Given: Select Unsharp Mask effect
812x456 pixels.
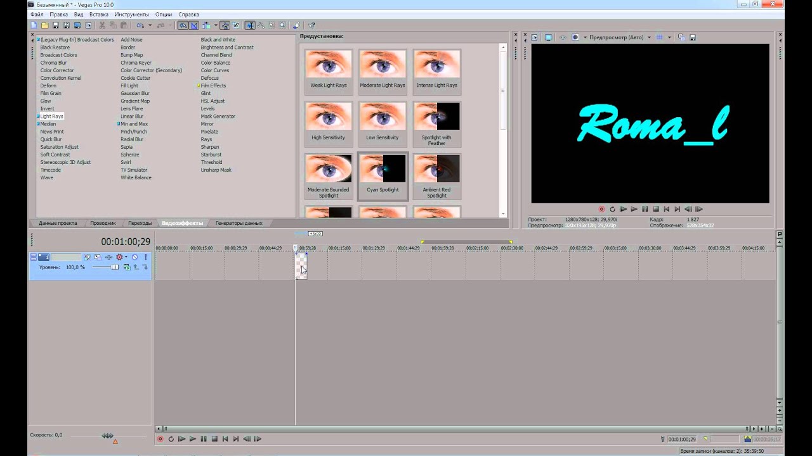Looking at the screenshot, I should (216, 170).
